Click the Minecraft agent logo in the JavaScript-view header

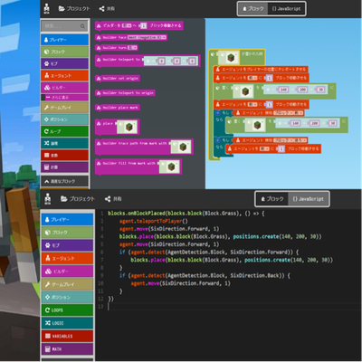(47, 199)
